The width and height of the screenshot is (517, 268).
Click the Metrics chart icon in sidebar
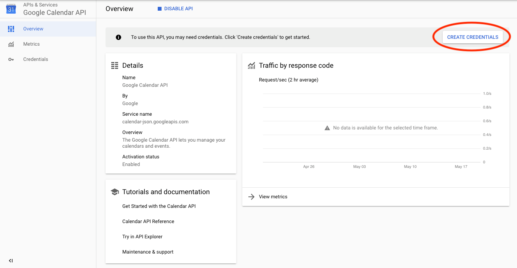[x=11, y=44]
